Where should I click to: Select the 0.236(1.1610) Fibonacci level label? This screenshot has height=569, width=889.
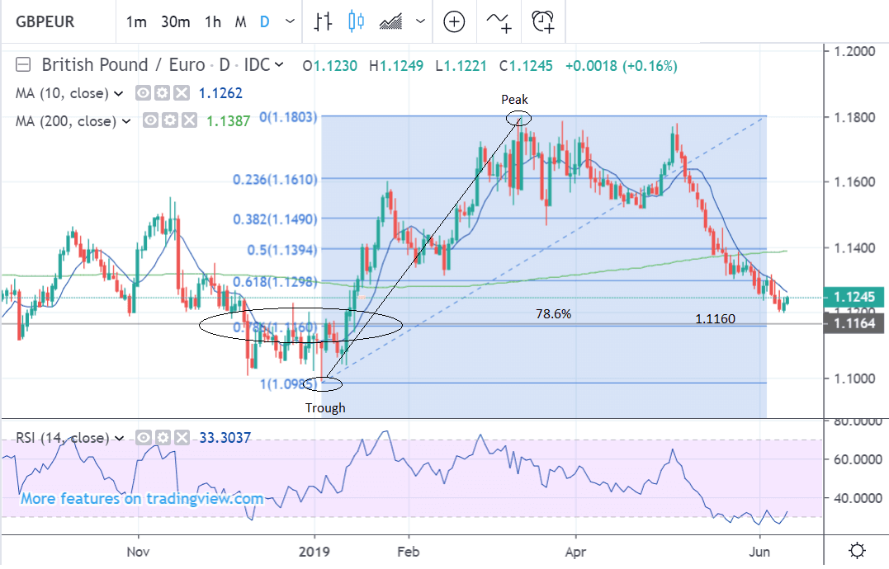276,180
